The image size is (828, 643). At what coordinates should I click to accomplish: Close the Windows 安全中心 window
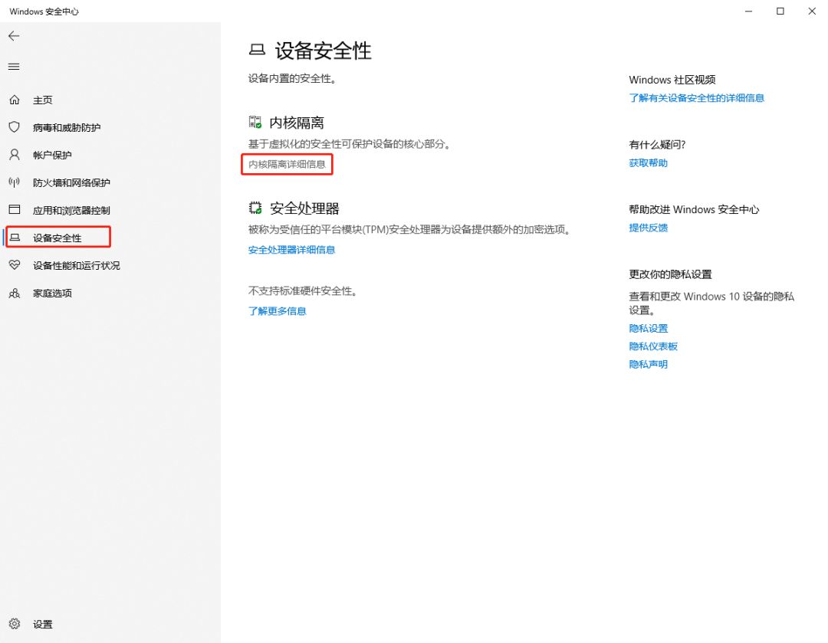coord(812,11)
